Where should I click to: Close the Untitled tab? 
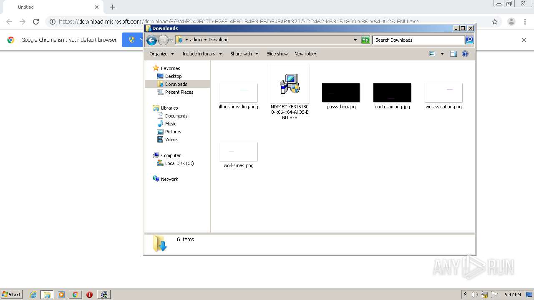[x=97, y=7]
